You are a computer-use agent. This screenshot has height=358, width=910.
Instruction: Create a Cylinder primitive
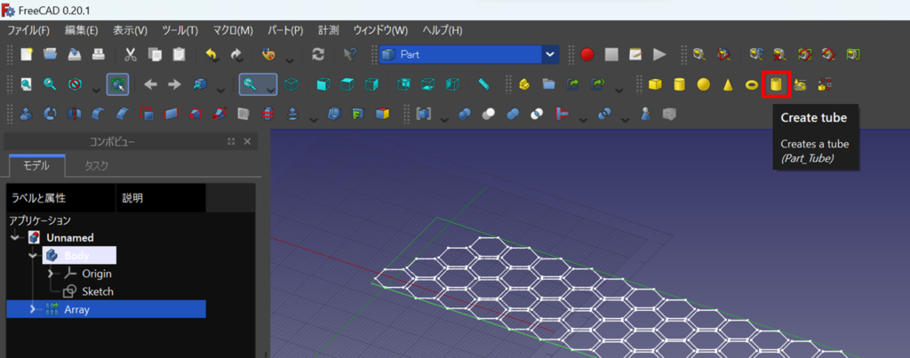click(679, 84)
